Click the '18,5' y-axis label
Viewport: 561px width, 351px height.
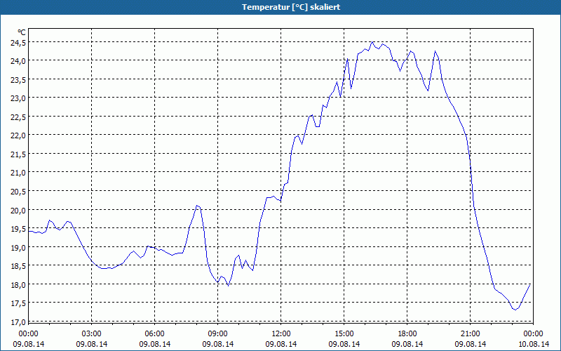pos(18,266)
